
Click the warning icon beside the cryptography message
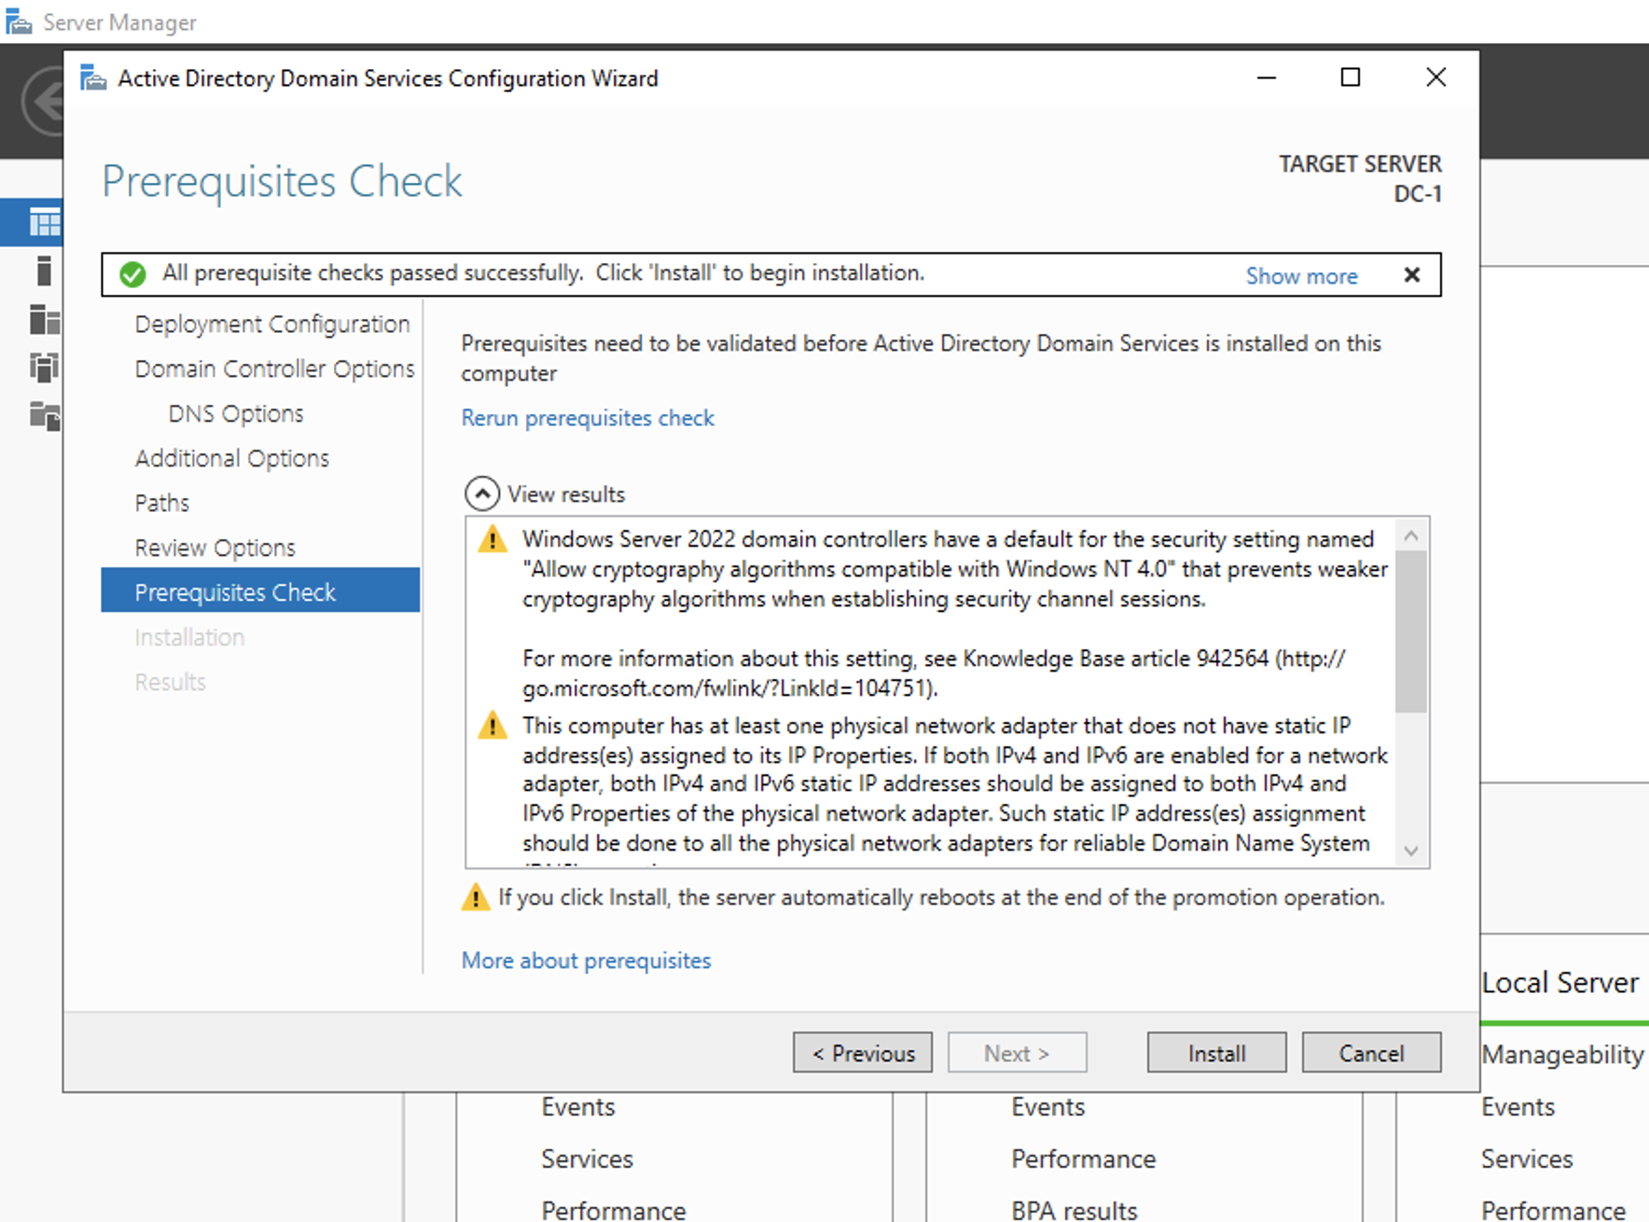(x=492, y=539)
